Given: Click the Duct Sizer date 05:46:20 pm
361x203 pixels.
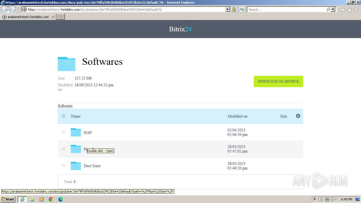Looking at the screenshot, I should point(237,168).
